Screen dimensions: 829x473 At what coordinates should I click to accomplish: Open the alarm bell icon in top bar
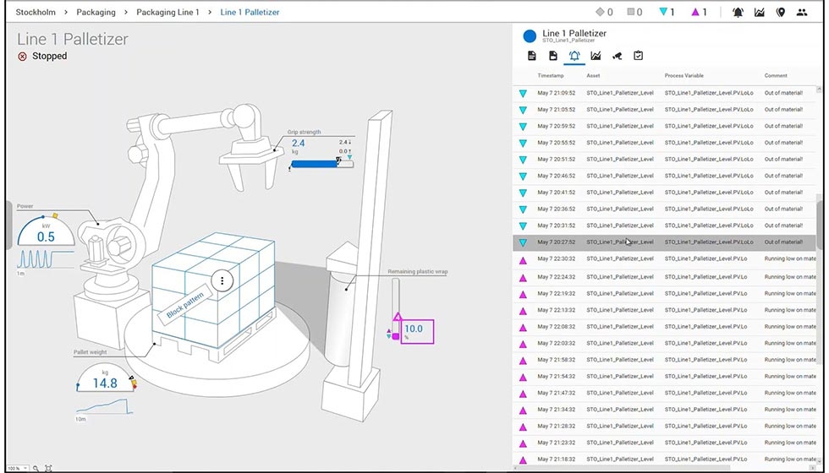pos(738,12)
